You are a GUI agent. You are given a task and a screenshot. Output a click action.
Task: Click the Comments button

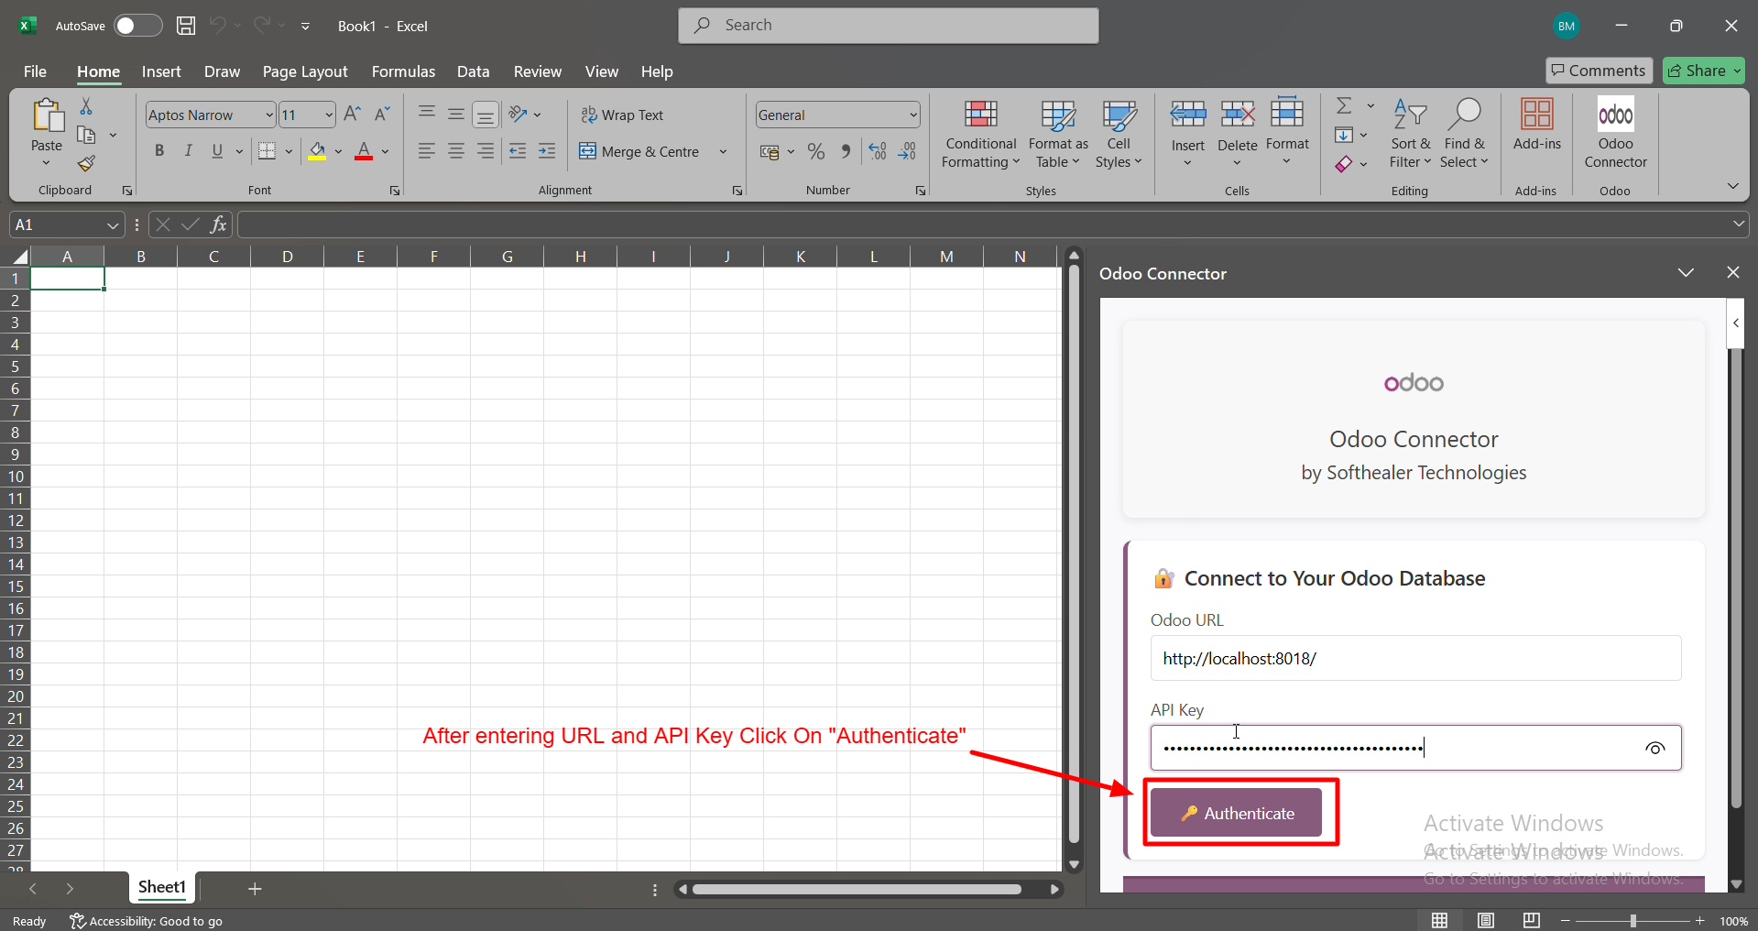tap(1599, 71)
